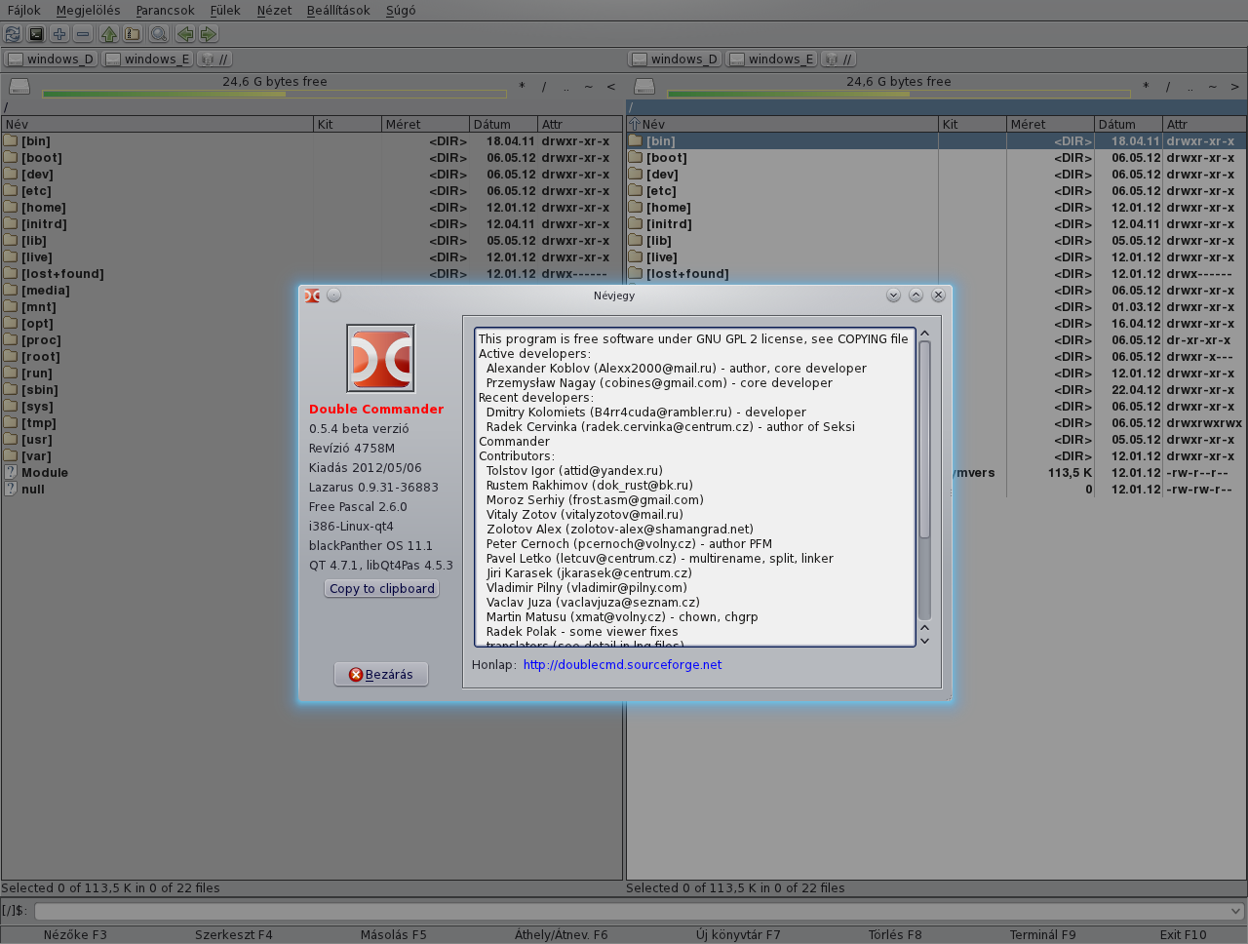Select windows_E drive in right panel
1248x944 pixels.
pos(771,59)
